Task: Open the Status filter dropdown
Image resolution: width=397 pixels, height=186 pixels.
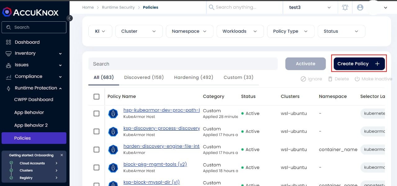Action: pyautogui.click(x=341, y=31)
